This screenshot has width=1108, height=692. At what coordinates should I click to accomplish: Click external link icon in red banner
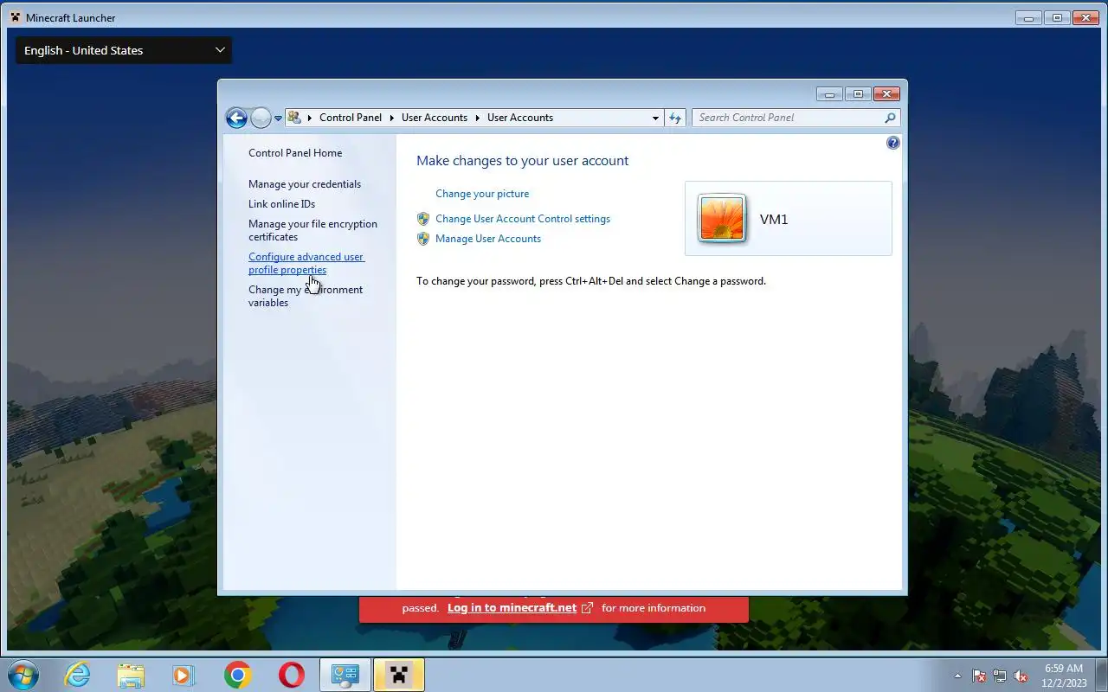point(588,608)
